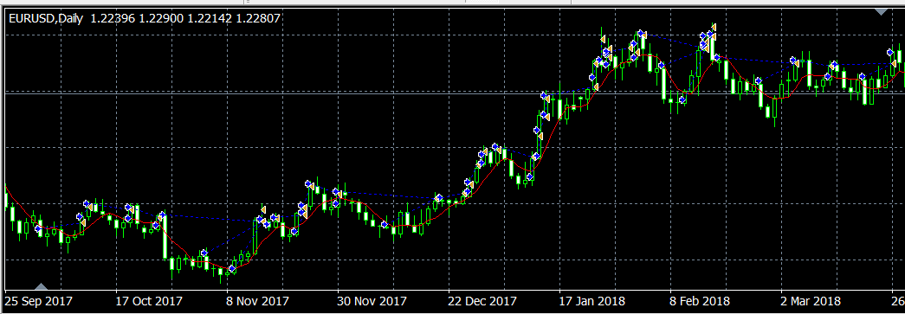Select the first blue trade arrow near 25 Sep 2017

tap(38, 228)
